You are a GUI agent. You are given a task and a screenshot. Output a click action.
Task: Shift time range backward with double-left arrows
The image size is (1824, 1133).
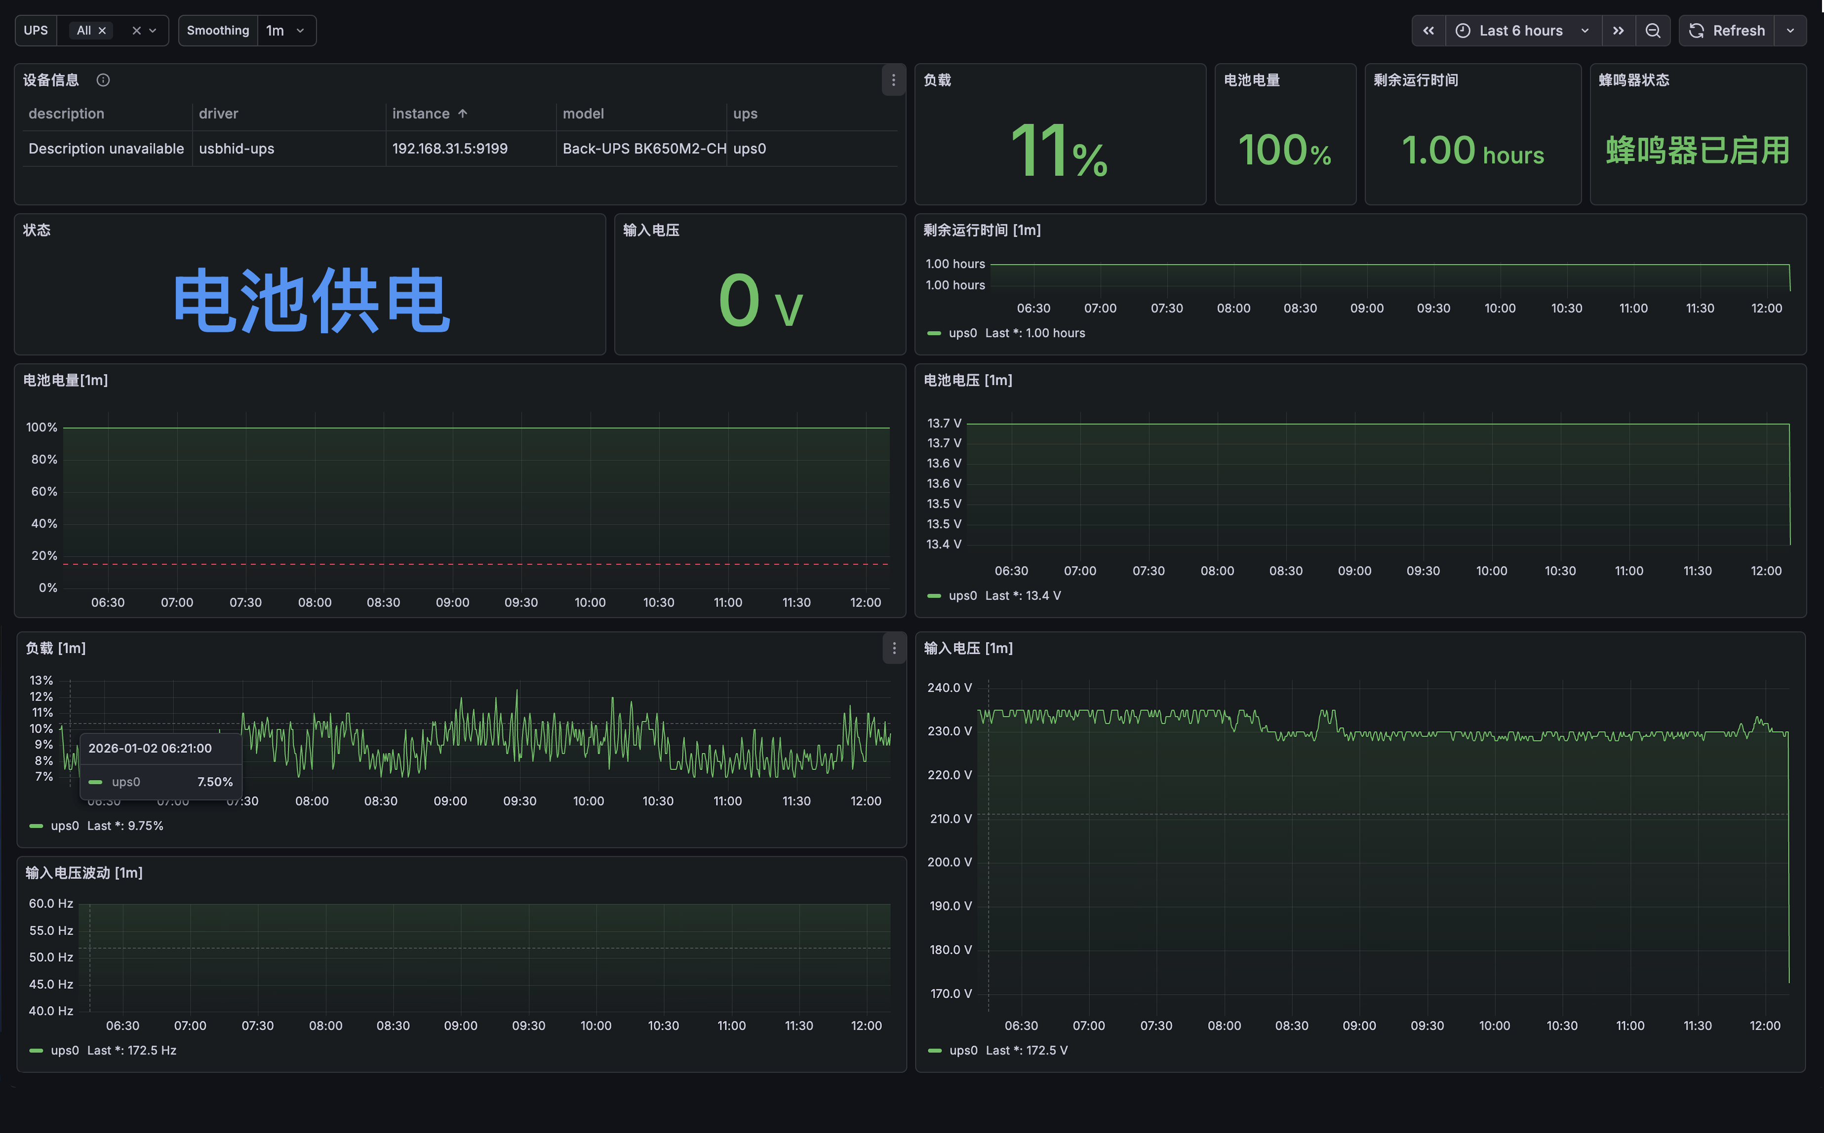pyautogui.click(x=1428, y=31)
